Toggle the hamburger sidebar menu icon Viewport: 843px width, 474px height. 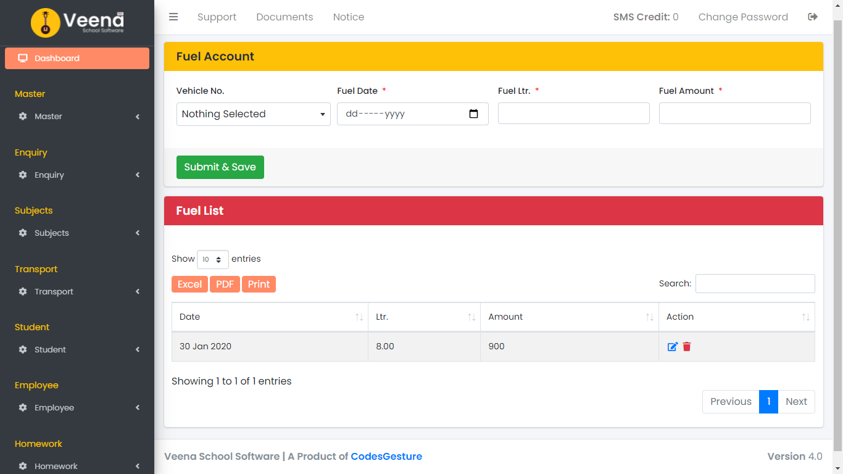pos(173,17)
